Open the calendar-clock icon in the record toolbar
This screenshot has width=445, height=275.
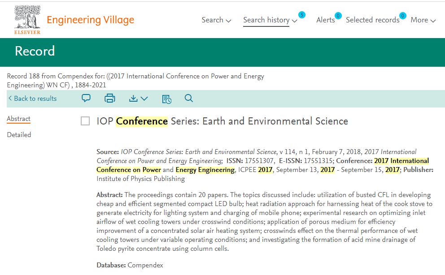166,99
